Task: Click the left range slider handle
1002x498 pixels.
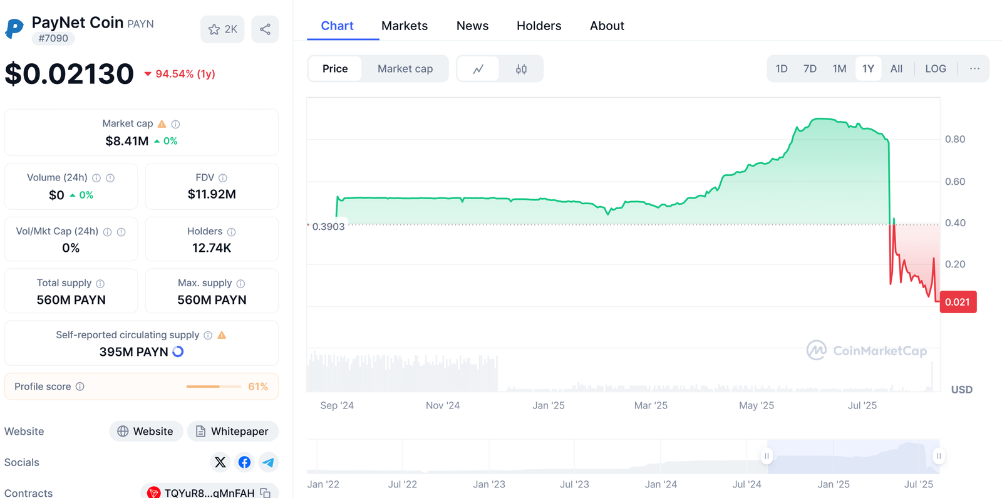Action: click(767, 456)
